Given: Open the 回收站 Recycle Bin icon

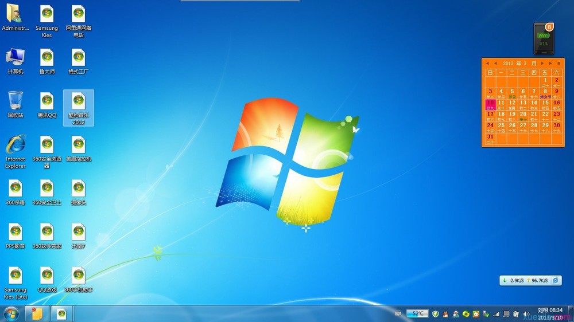Looking at the screenshot, I should 15,104.
